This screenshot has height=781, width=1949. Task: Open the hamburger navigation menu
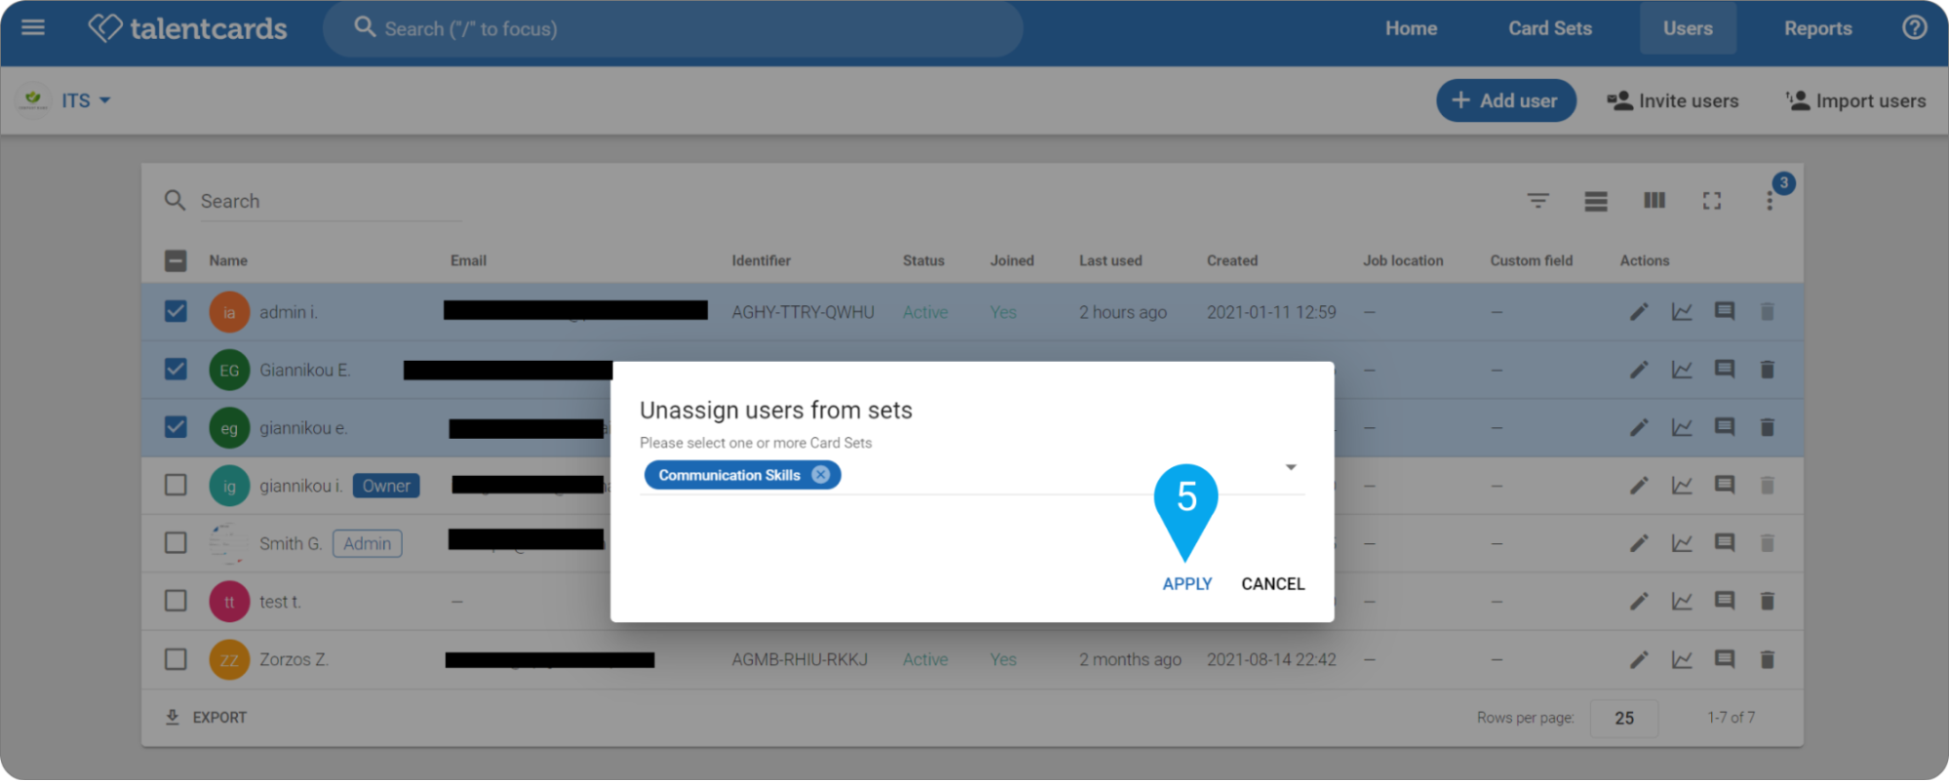[x=33, y=27]
